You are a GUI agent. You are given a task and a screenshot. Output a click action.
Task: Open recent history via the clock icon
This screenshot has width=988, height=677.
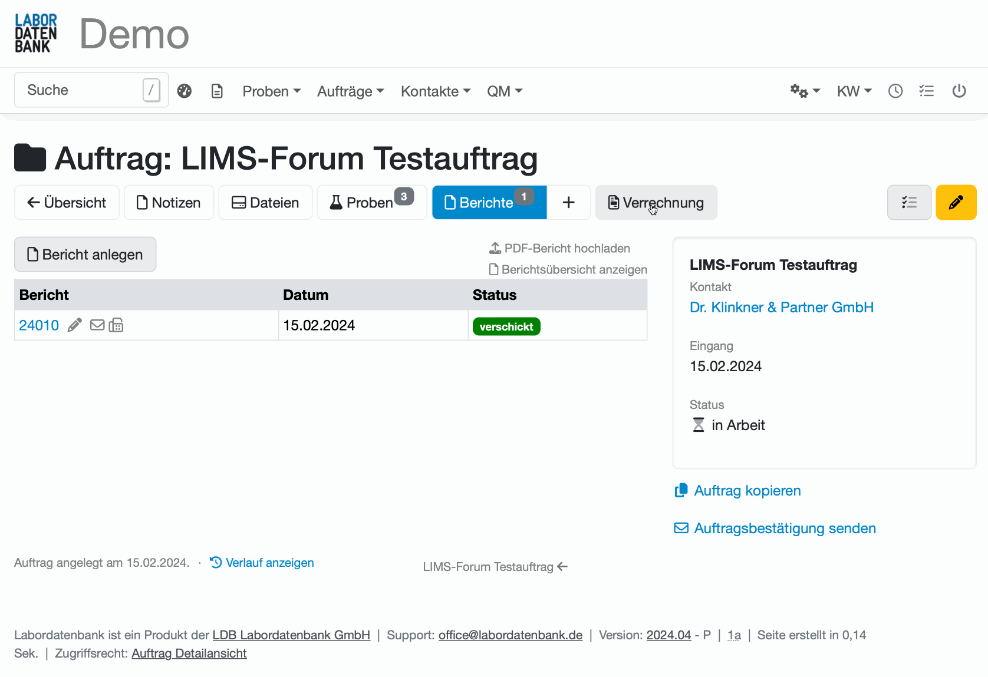pyautogui.click(x=895, y=91)
